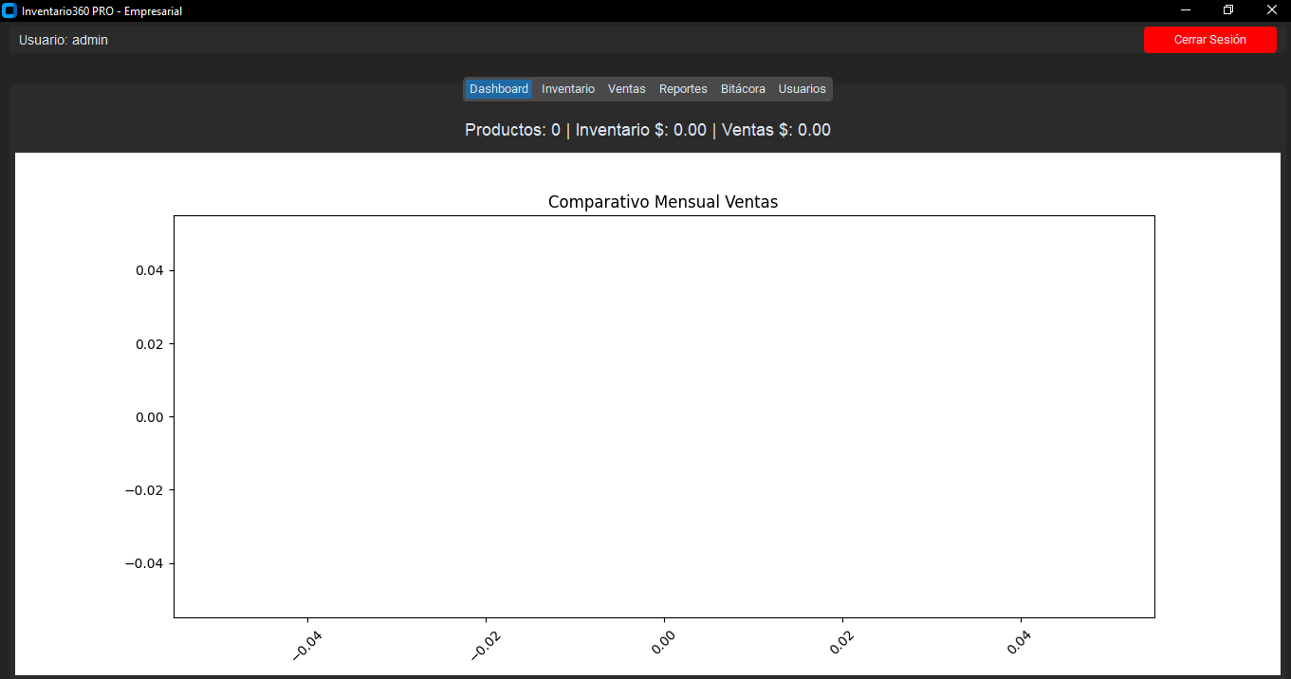Click the 0.02 label on the vertical axis
1291x679 pixels.
click(x=149, y=343)
